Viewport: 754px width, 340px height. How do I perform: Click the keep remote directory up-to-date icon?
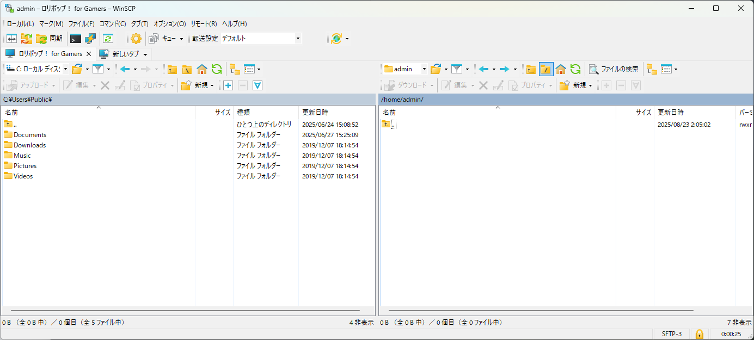click(108, 39)
